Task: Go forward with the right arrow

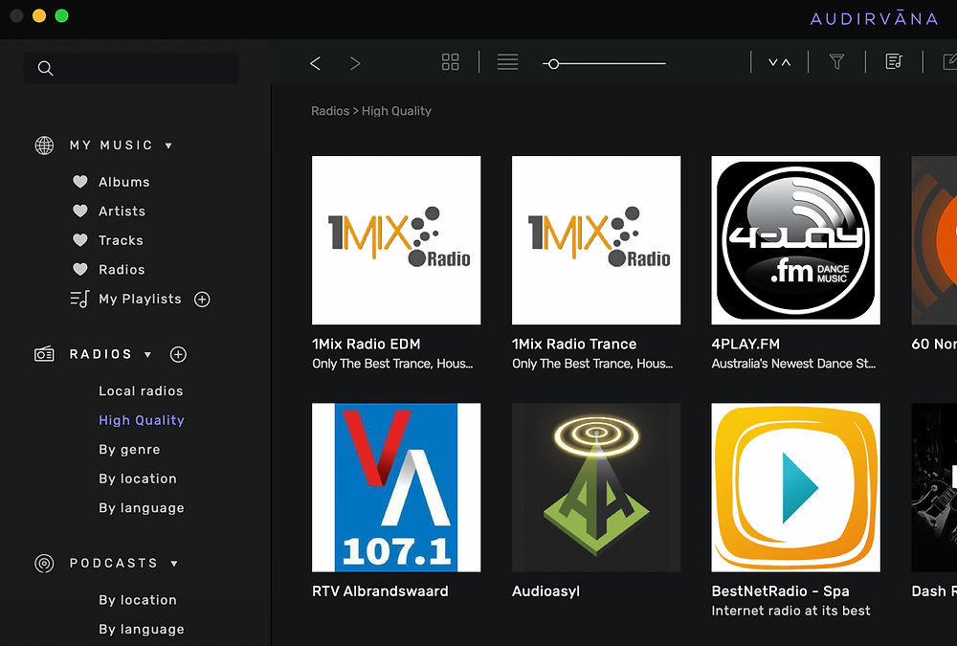Action: click(355, 63)
